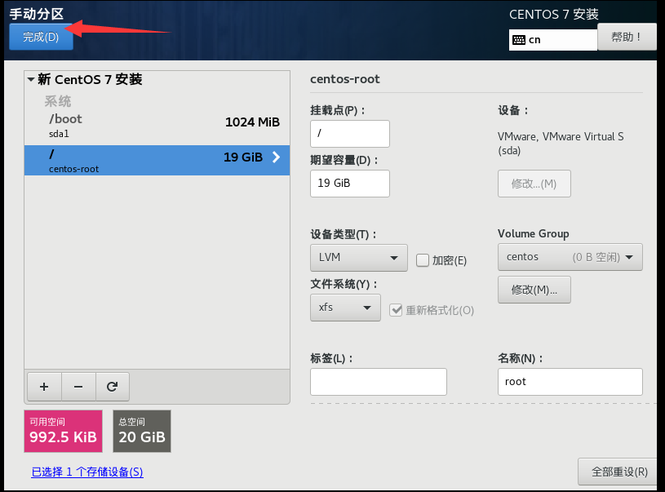This screenshot has height=492, width=665.
Task: Open the centos Volume Group dropdown
Action: (x=570, y=257)
